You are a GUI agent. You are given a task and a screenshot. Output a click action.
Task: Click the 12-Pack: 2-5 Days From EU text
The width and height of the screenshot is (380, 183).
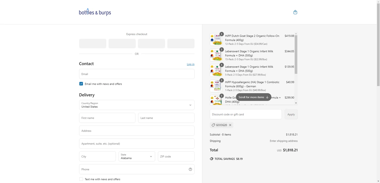[246, 44]
